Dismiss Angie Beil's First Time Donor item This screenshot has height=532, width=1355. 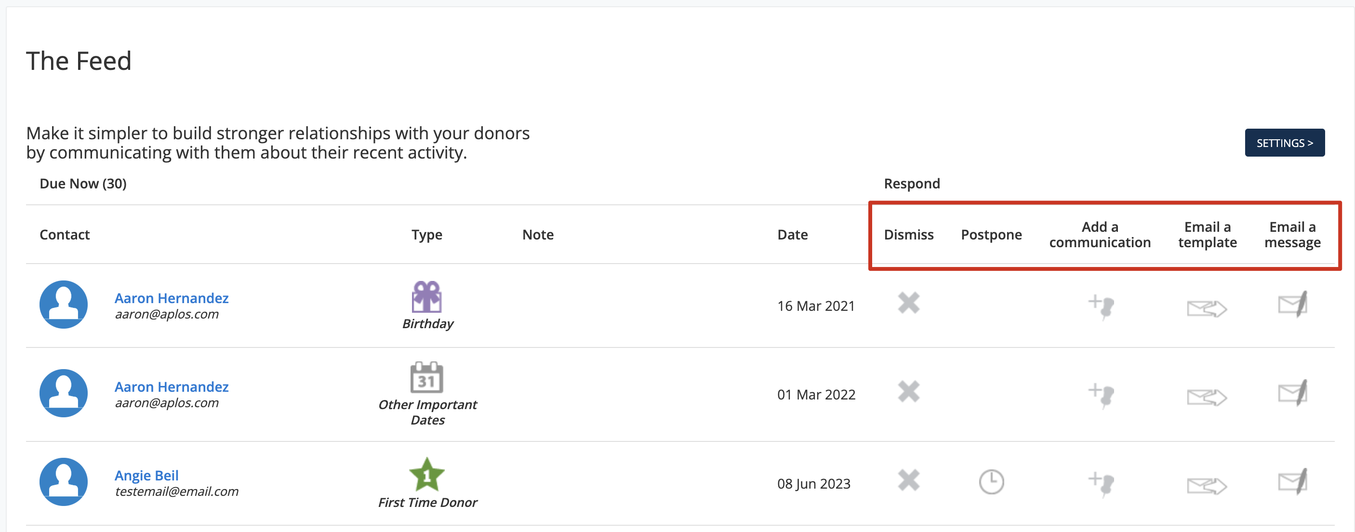908,480
